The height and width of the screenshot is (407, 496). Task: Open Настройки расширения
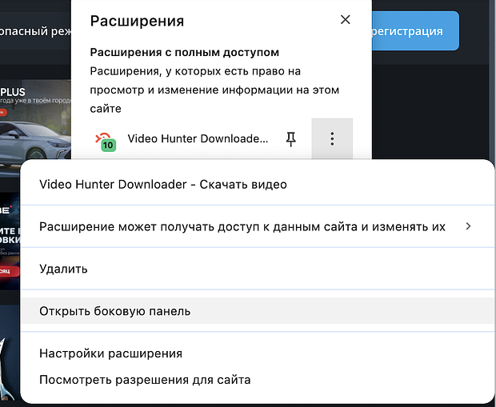pos(111,353)
